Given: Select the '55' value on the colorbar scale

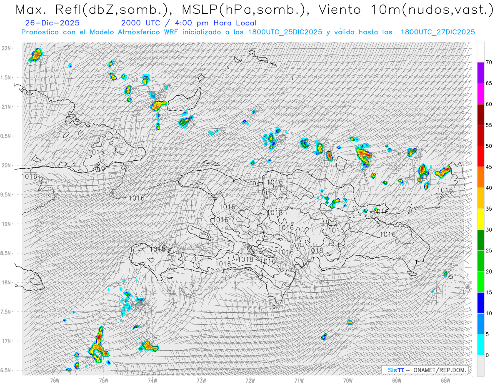Looking at the screenshot, I should [489, 125].
